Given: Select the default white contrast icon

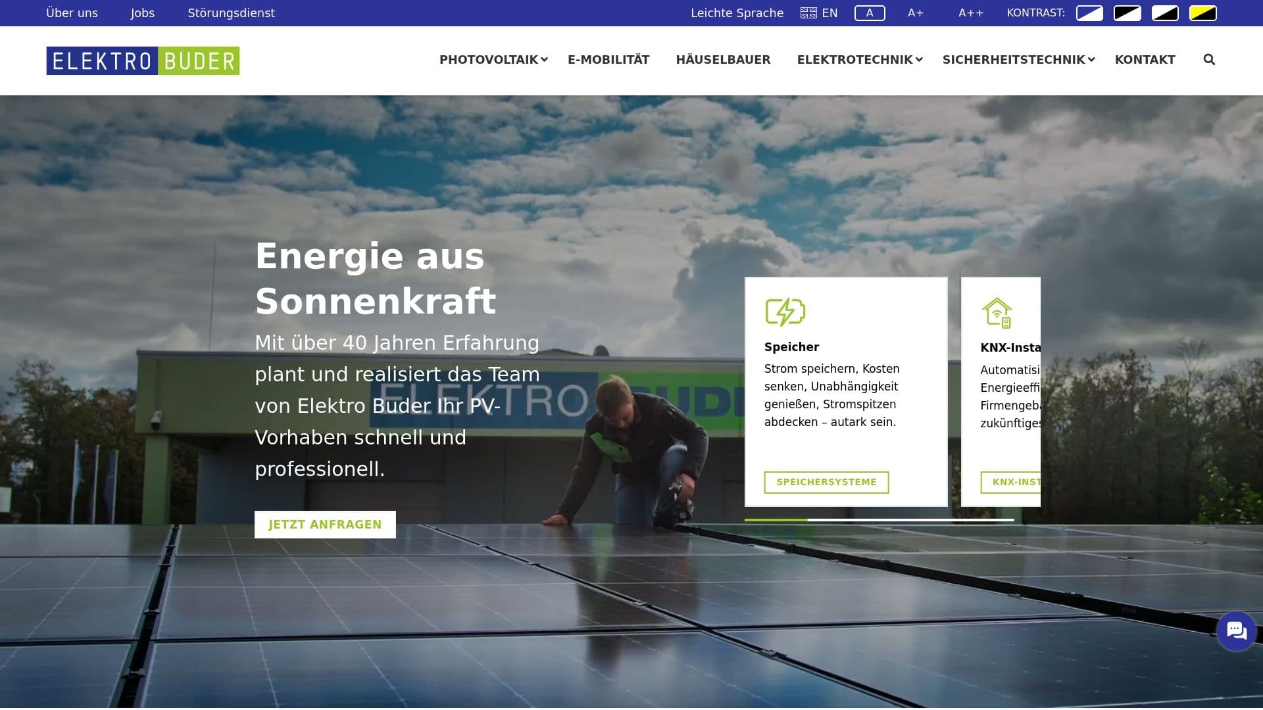Looking at the screenshot, I should (1089, 12).
